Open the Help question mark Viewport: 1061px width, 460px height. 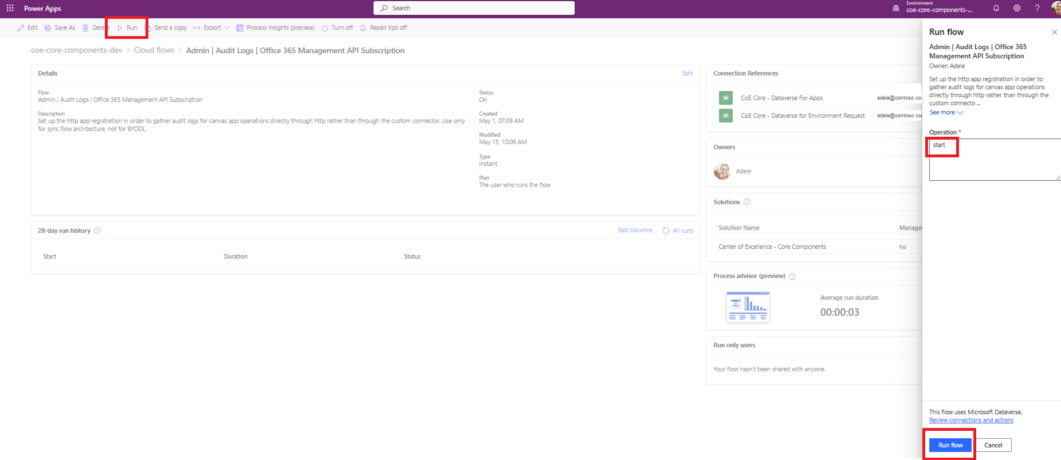coord(1037,8)
